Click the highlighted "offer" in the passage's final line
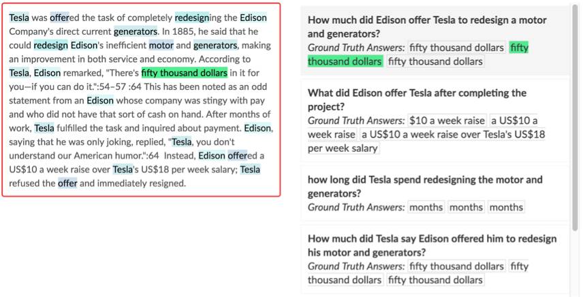The height and width of the screenshot is (297, 583). click(67, 183)
